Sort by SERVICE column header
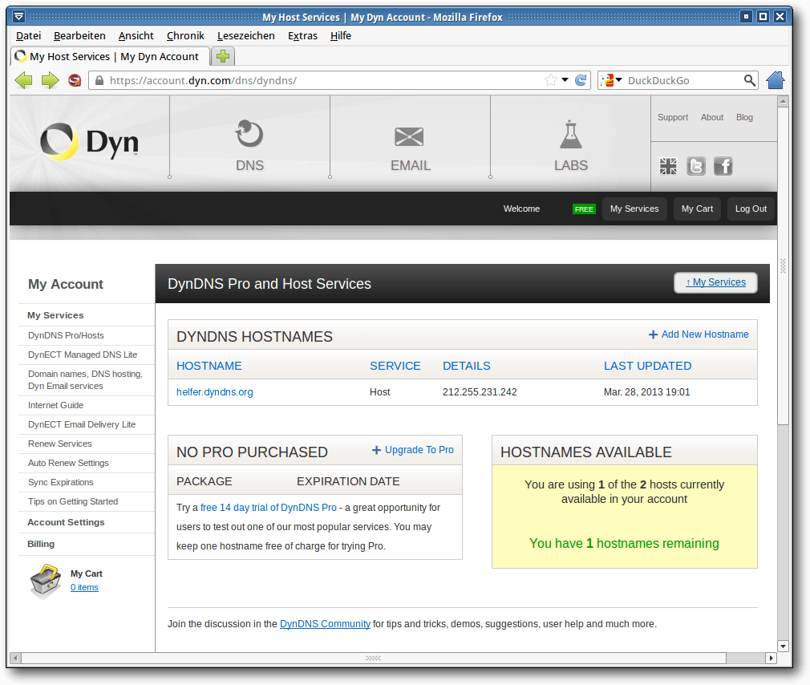 (395, 366)
